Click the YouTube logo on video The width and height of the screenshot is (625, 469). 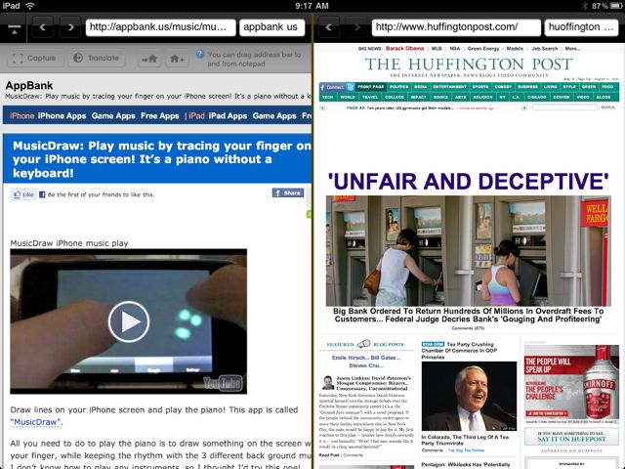pyautogui.click(x=223, y=383)
